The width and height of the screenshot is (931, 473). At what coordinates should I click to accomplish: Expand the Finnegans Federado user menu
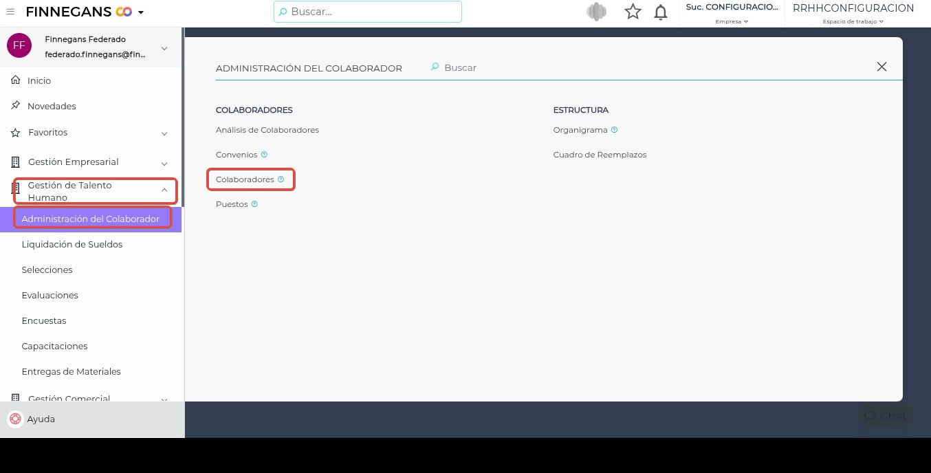pos(164,48)
